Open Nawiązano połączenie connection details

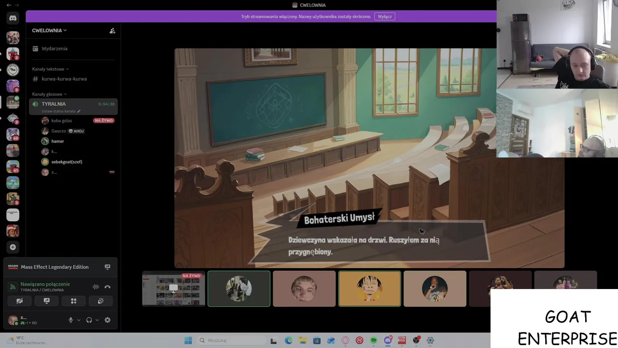click(x=45, y=284)
